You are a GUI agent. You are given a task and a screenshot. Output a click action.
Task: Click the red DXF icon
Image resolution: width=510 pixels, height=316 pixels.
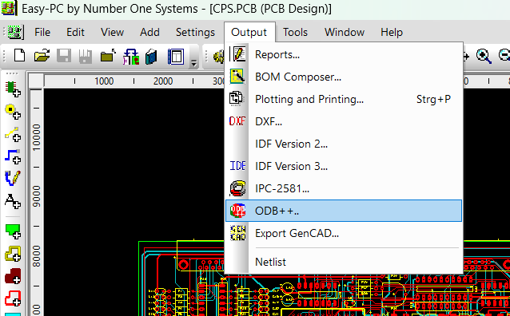[237, 121]
